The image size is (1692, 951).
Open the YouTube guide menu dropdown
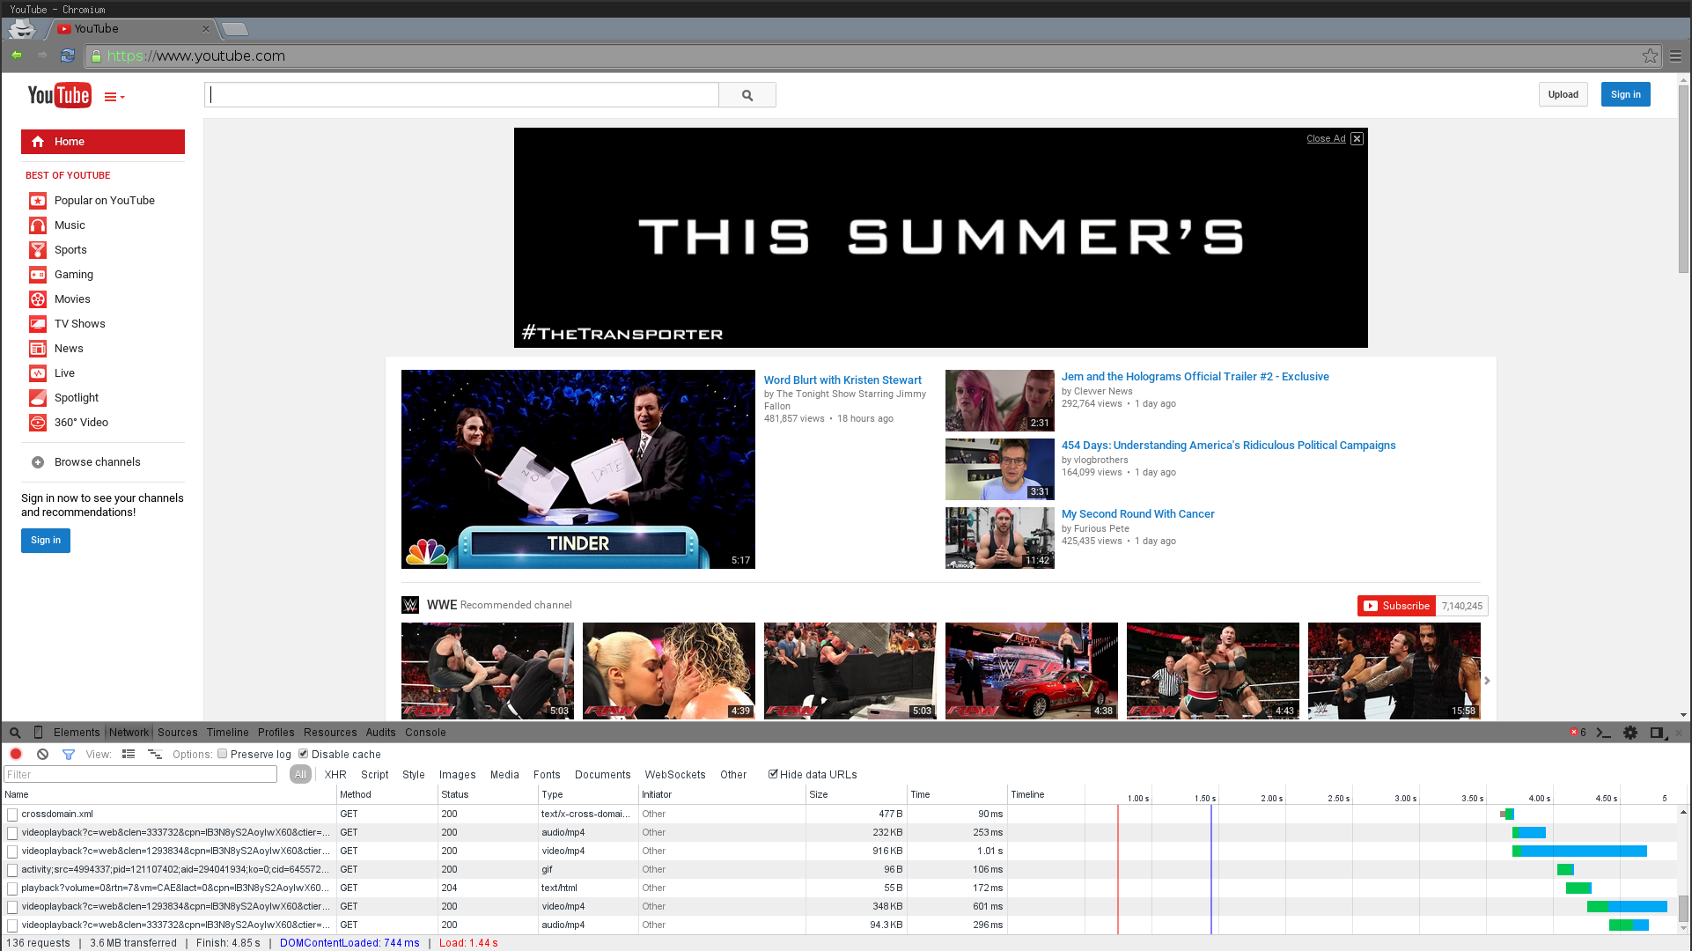[114, 97]
